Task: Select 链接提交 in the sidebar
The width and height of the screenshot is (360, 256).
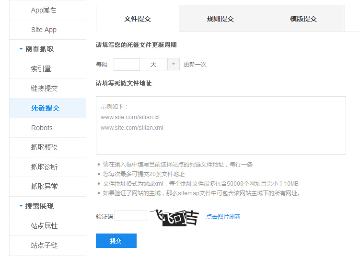Action: (x=44, y=89)
